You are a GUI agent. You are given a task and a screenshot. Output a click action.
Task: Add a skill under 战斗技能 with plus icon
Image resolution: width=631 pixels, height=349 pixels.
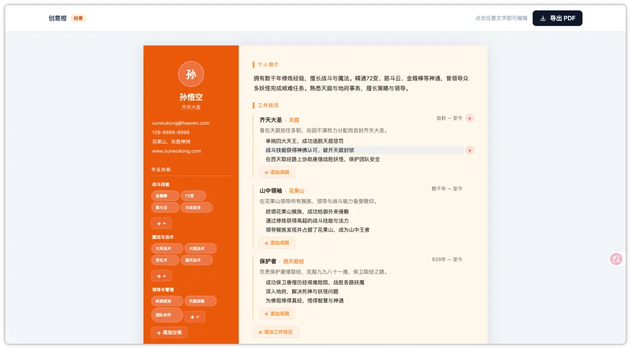pos(161,223)
